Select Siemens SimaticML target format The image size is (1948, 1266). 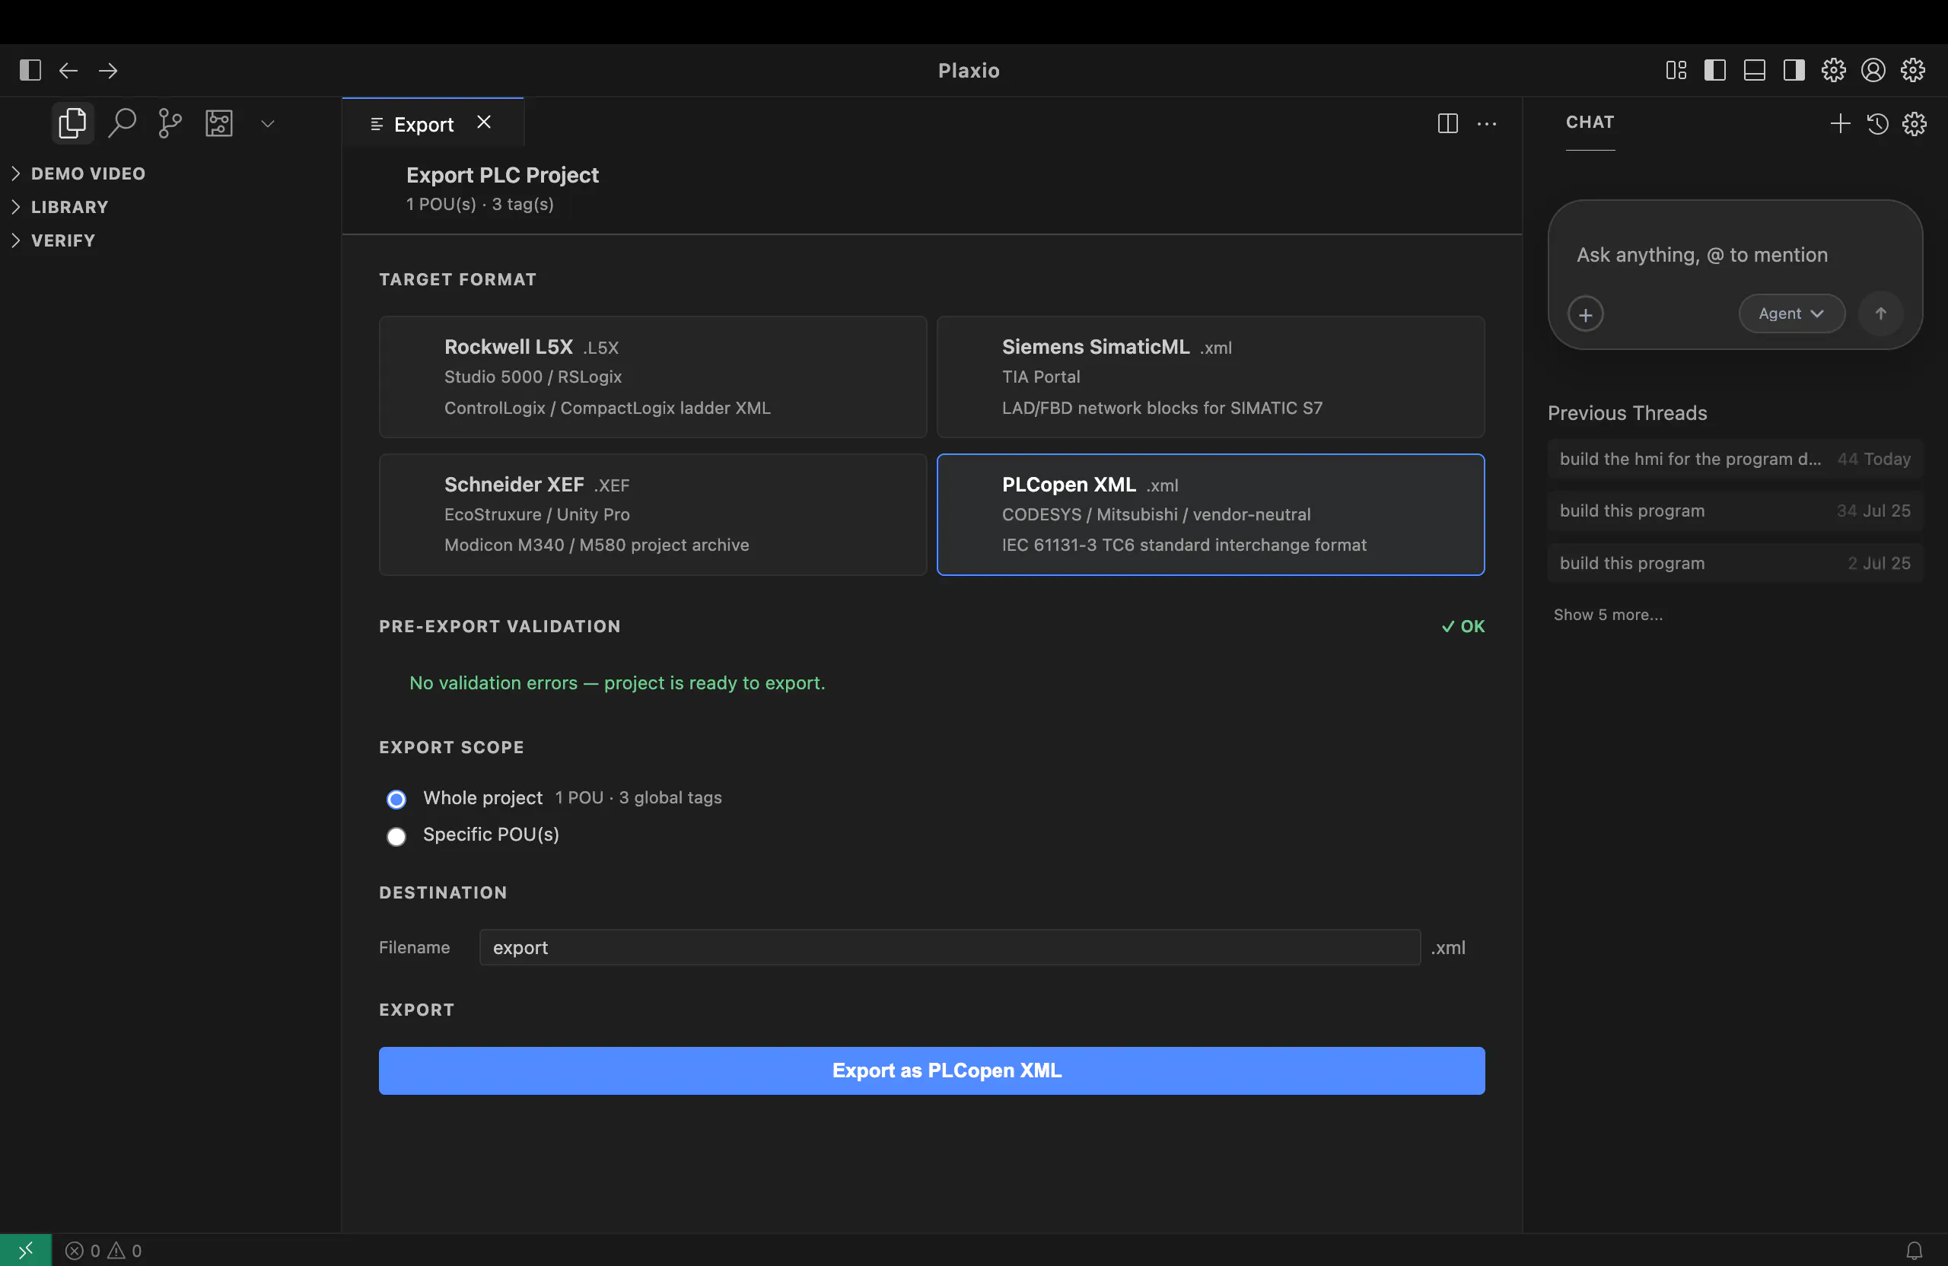(x=1210, y=377)
